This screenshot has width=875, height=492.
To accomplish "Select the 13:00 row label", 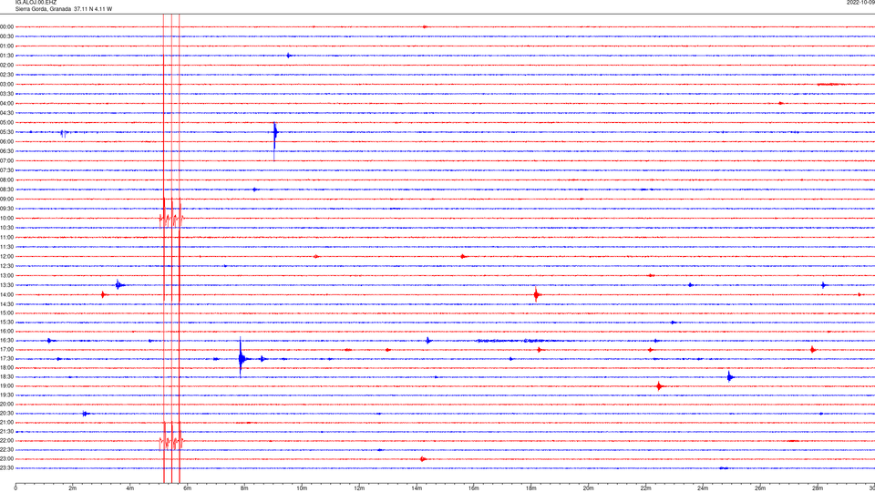I will tap(7, 275).
